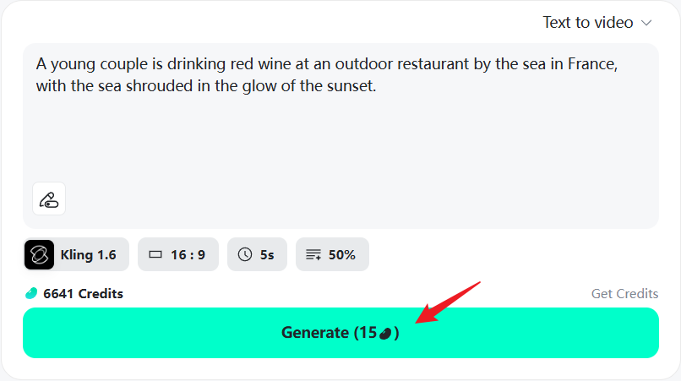Click the aspect ratio rectangle icon
This screenshot has width=681, height=381.
[x=155, y=254]
